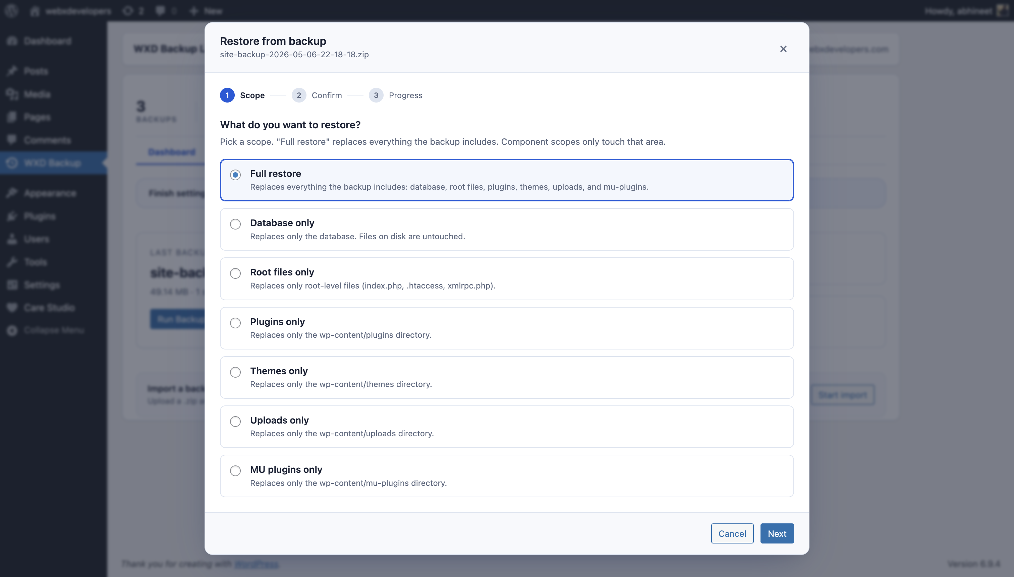Click the Start import button behind the dialog
1014x577 pixels.
tap(842, 395)
